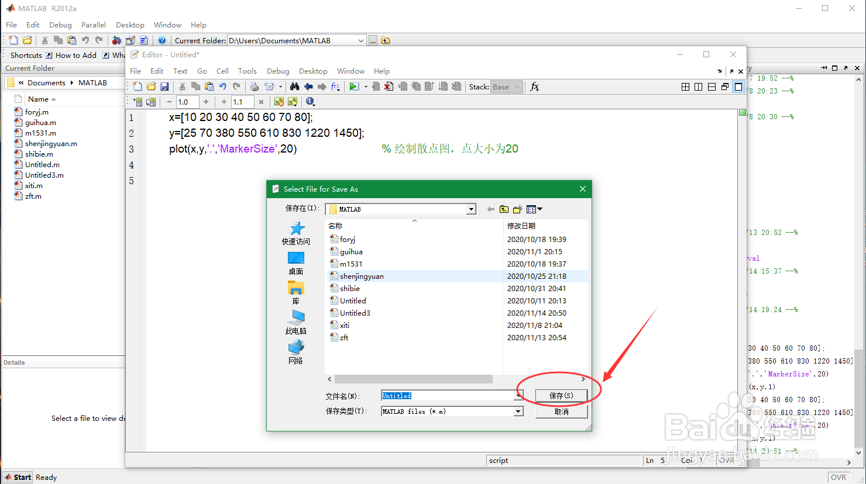Click the Float layout icon in Editor
The image size is (866, 484).
pos(725,87)
